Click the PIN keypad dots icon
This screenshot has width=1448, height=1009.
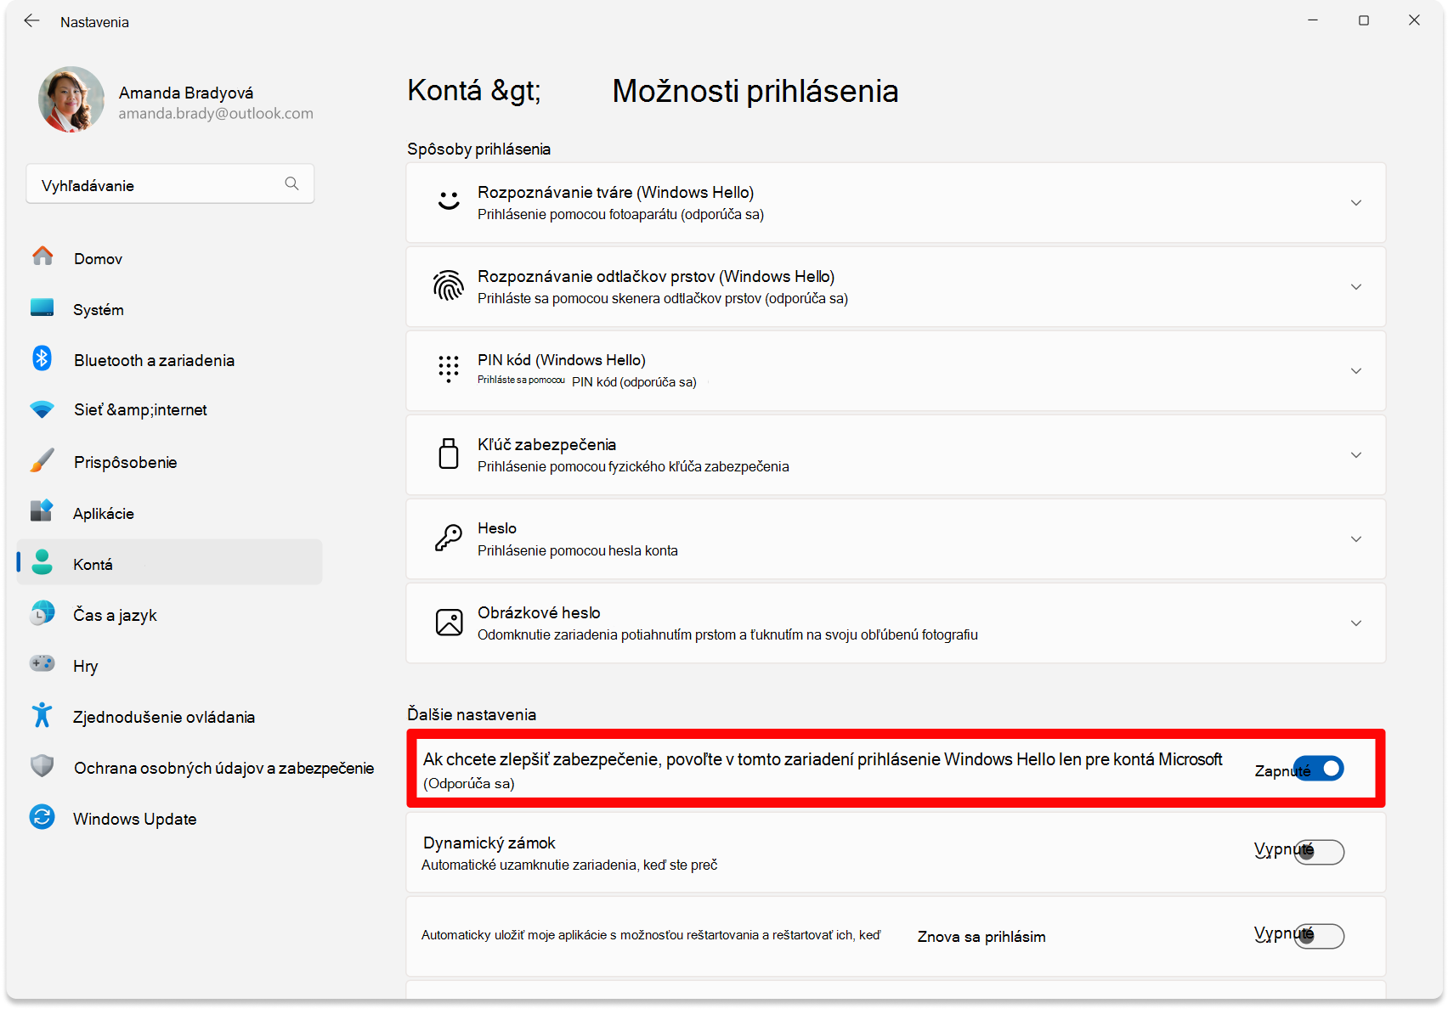coord(449,369)
